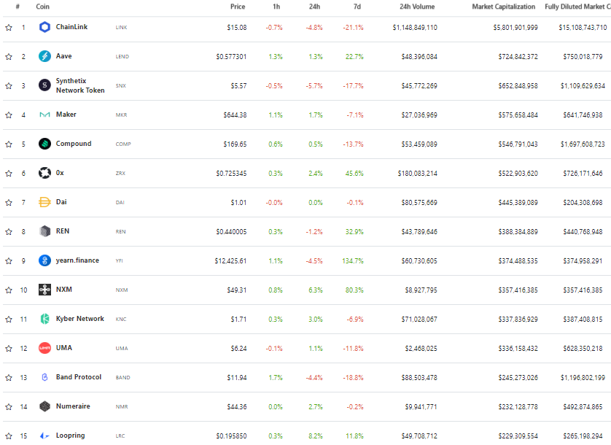Click the Loopring coin logo icon
Screen dimensions: 611x445
pos(44,436)
